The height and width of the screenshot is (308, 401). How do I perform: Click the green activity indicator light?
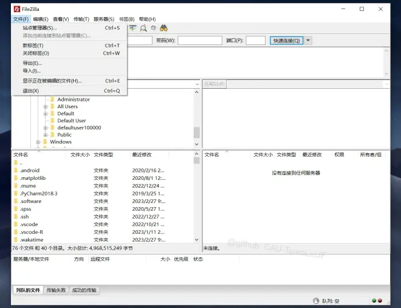pos(374,301)
